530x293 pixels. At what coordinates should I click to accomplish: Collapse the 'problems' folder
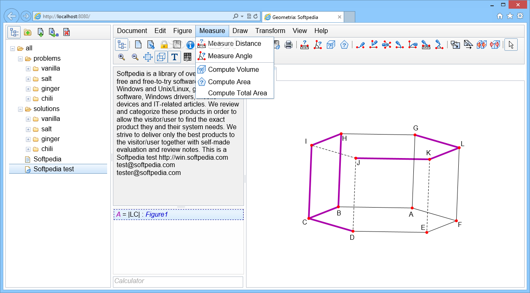click(20, 59)
